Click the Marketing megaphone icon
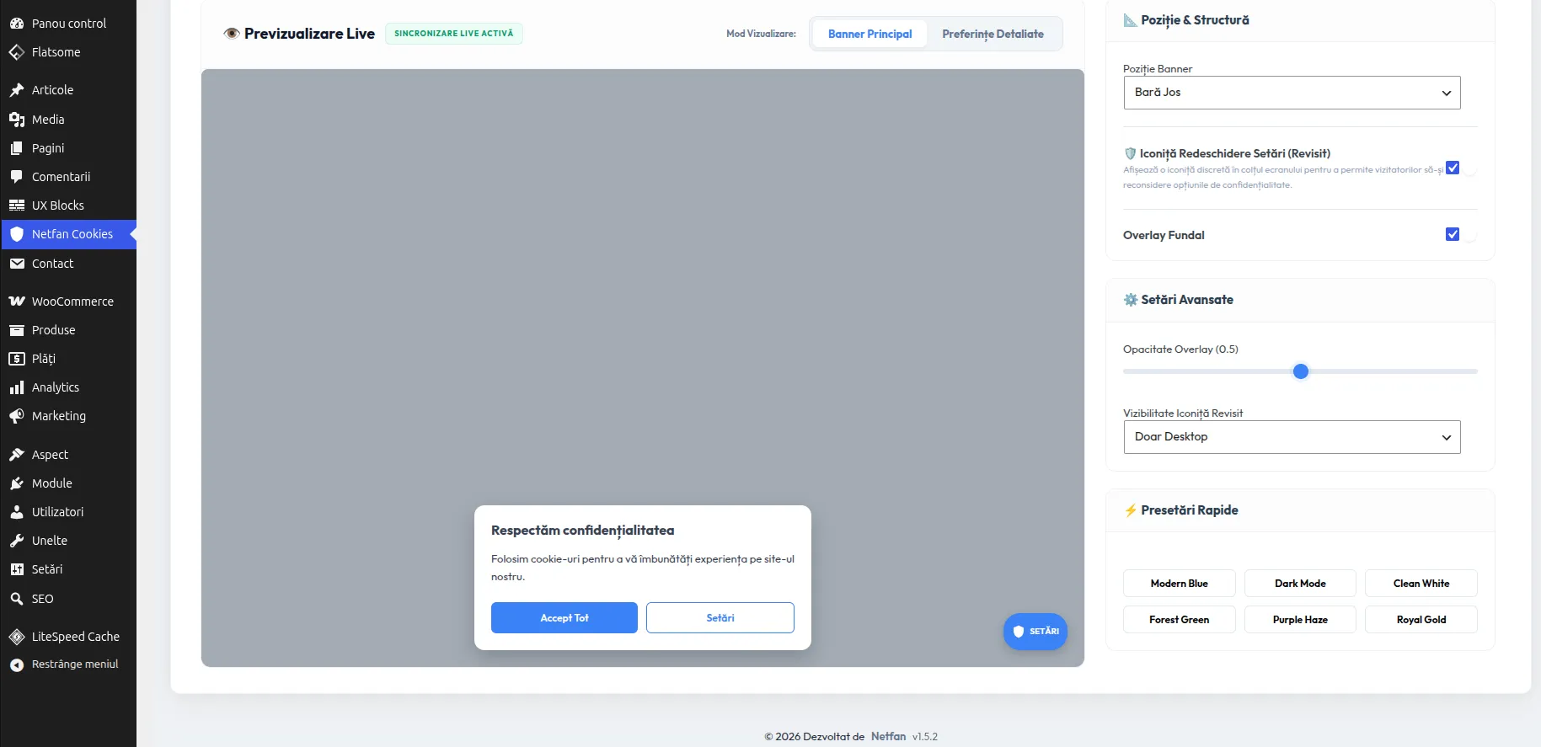 click(17, 416)
